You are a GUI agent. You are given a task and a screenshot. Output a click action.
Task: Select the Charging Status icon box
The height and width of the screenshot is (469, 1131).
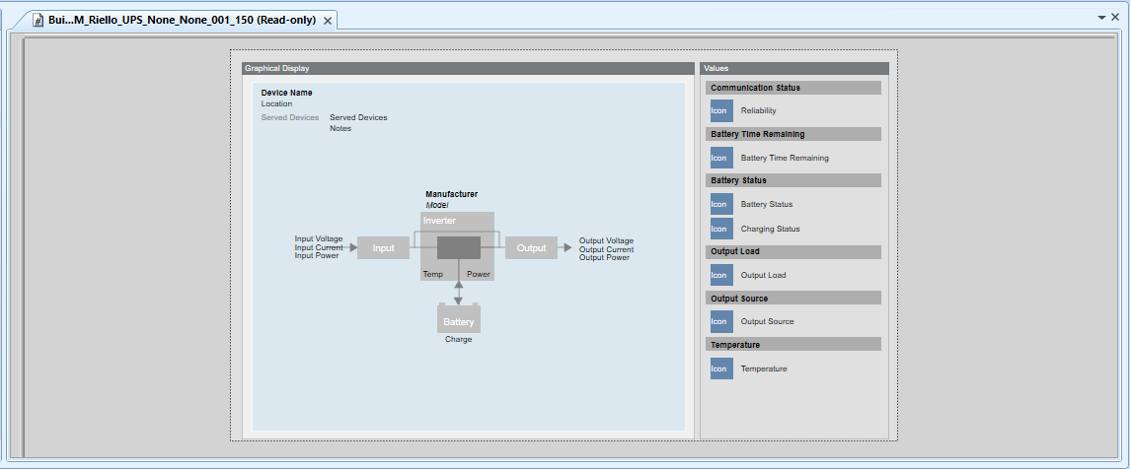tap(721, 229)
